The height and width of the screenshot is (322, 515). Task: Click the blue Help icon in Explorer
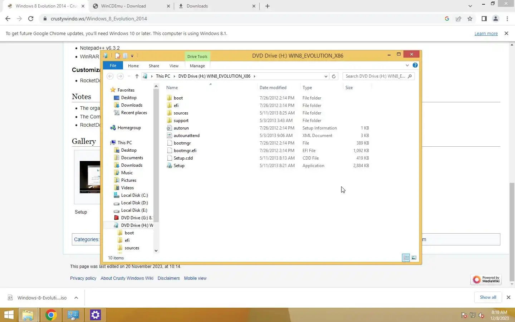pos(415,65)
